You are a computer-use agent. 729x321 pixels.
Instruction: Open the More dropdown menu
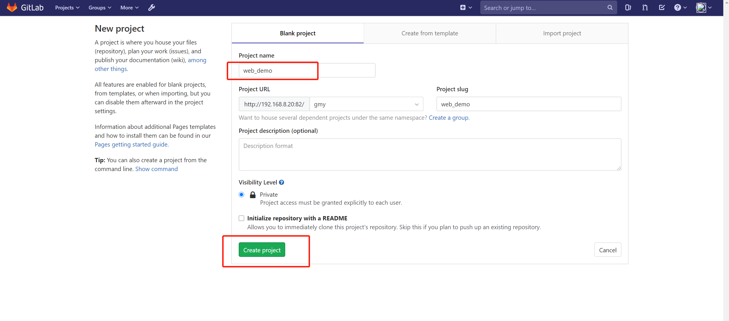129,8
